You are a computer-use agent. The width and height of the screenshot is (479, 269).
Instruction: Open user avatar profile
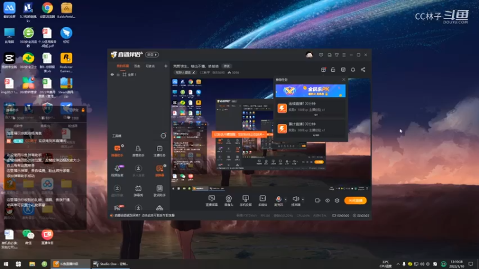tap(309, 54)
